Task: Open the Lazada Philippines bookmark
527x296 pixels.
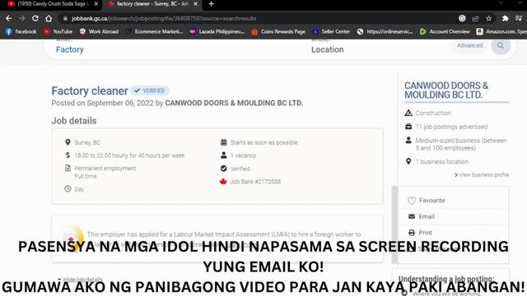Action: [x=217, y=31]
